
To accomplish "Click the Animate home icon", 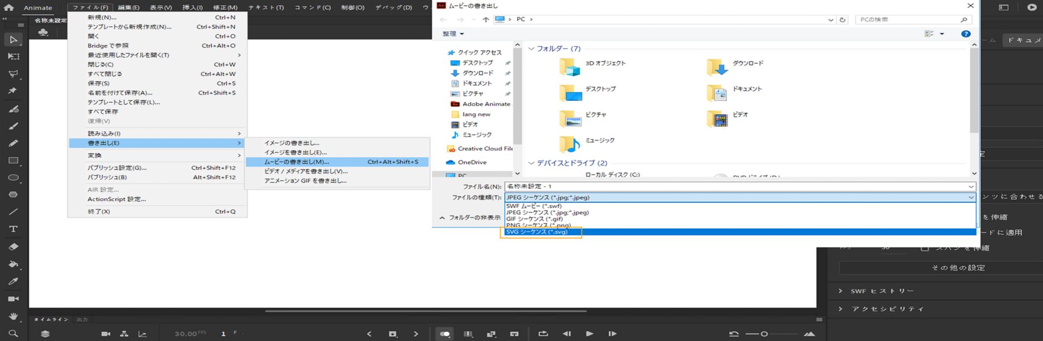I will click(9, 8).
